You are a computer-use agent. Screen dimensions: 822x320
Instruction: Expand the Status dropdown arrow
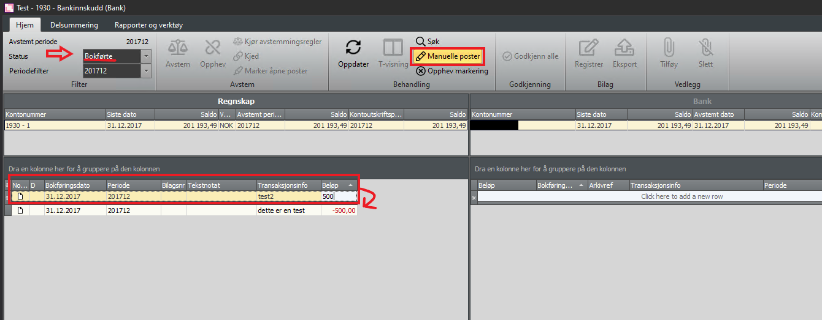point(146,56)
